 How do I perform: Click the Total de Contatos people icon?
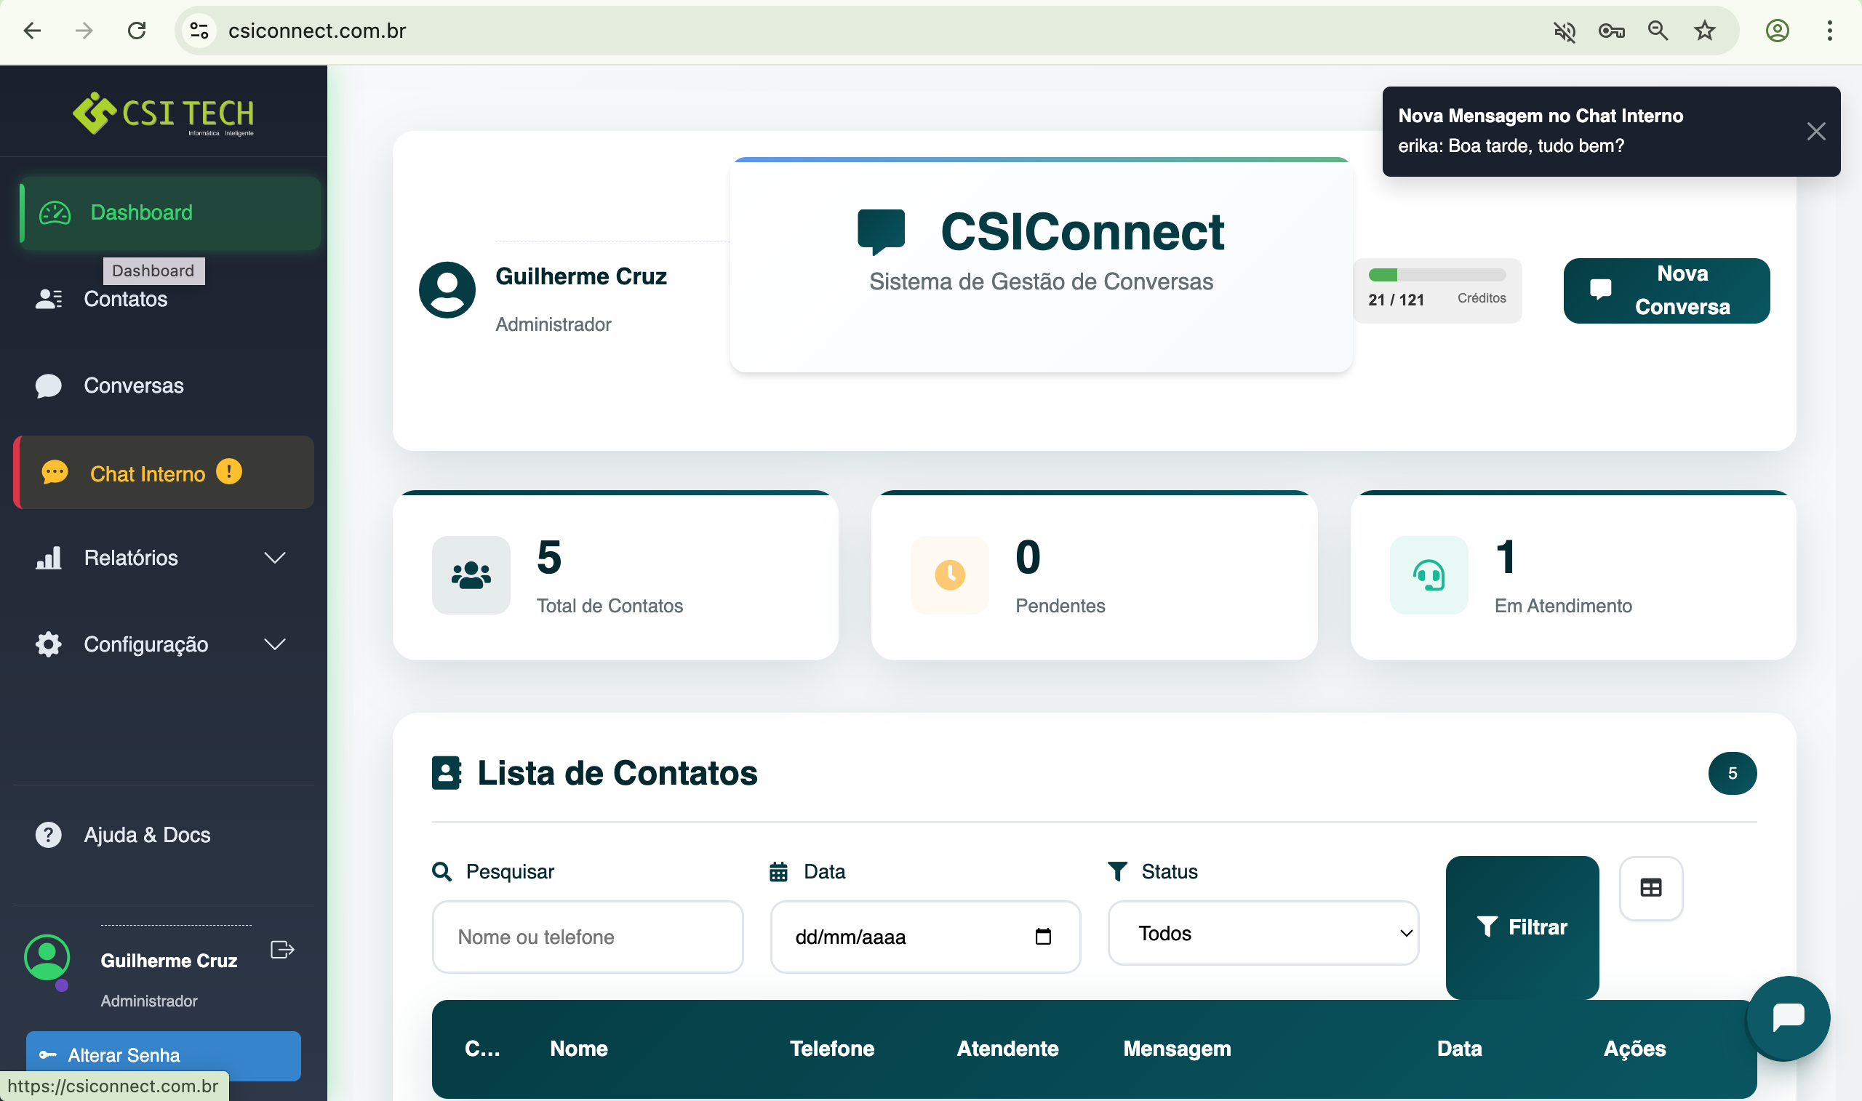tap(471, 575)
